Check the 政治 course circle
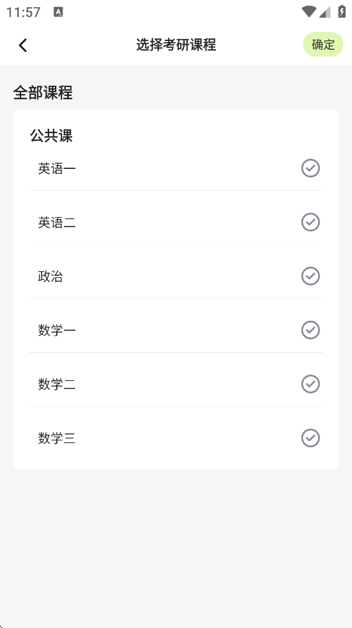Viewport: 352px width, 628px height. [310, 276]
